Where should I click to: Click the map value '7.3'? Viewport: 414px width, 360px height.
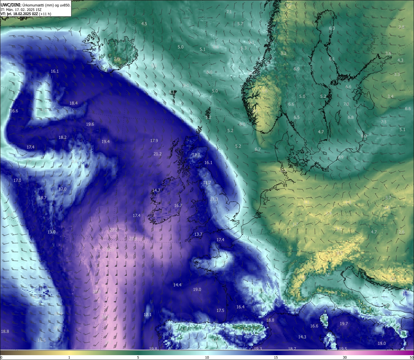pyautogui.click(x=384, y=122)
